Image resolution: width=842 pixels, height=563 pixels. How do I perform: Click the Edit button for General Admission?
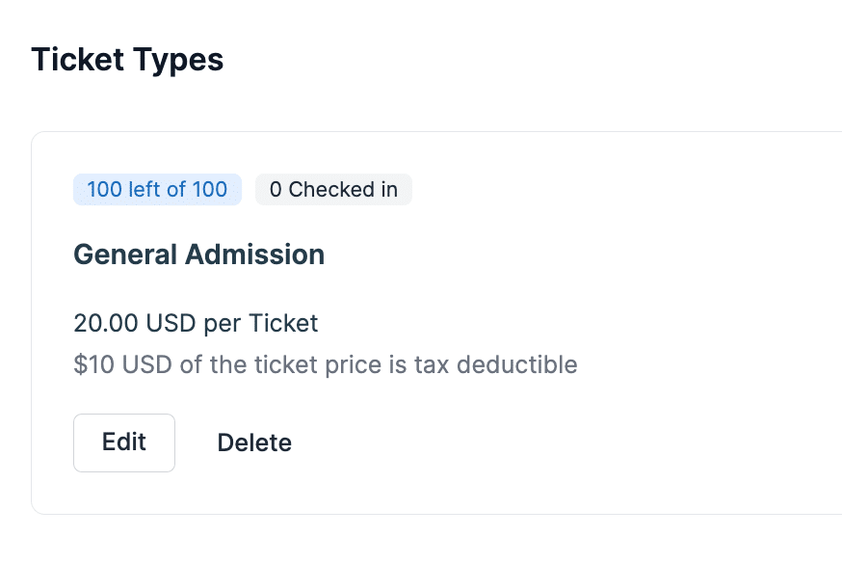click(123, 442)
